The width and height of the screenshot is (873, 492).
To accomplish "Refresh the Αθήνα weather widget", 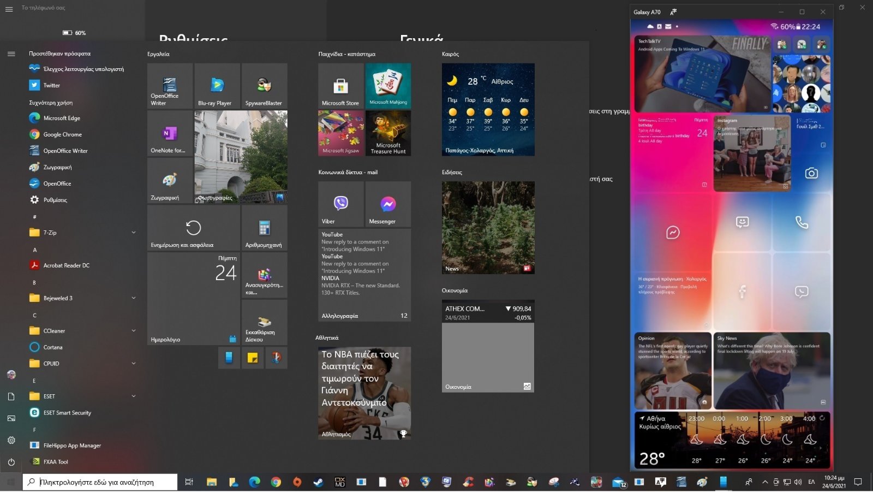I will [x=822, y=418].
